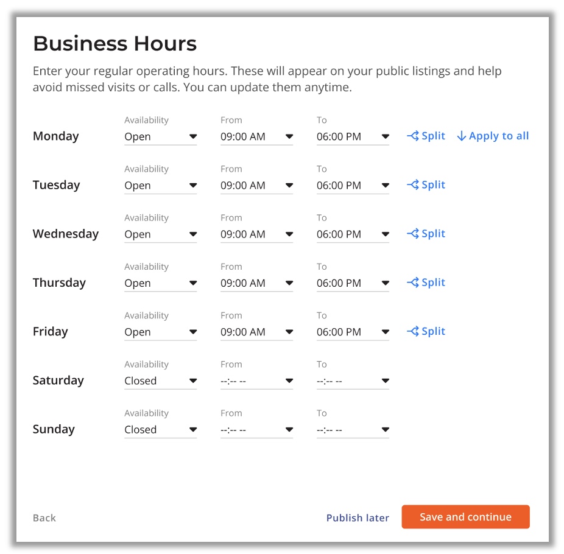The image size is (564, 554).
Task: Set Sunday's To time
Action: [x=353, y=430]
